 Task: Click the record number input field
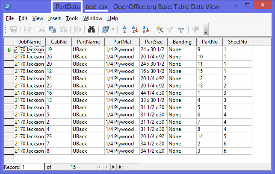(33, 167)
